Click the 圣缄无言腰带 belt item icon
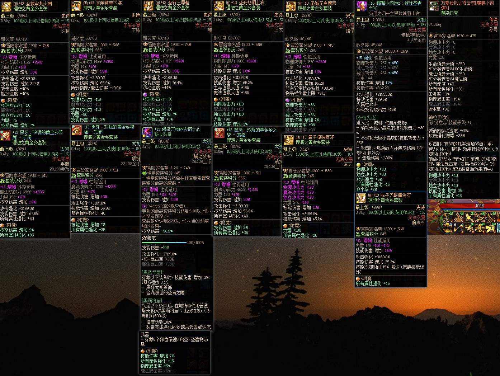Screen dimensions: 500x376 coord(291,6)
